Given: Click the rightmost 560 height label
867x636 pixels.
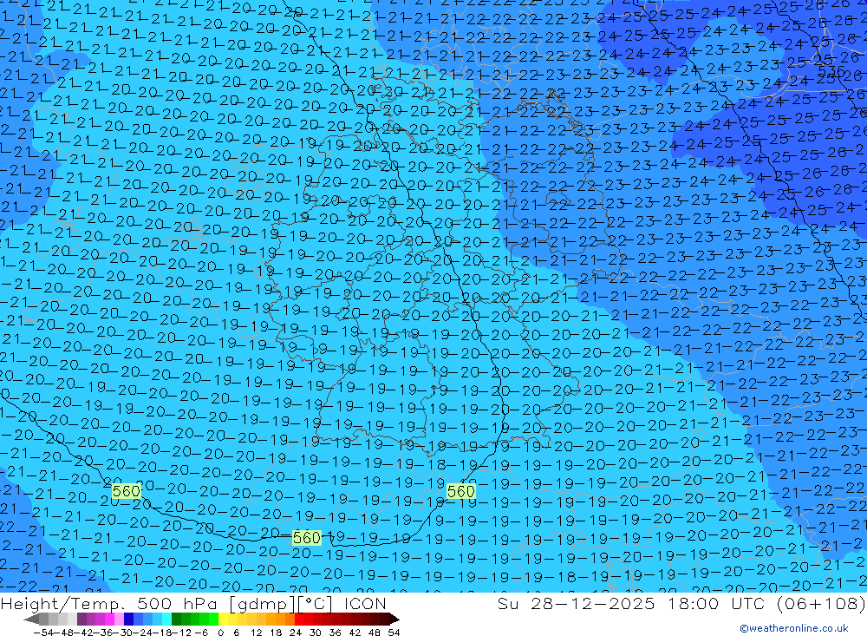Looking at the screenshot, I should (x=461, y=492).
